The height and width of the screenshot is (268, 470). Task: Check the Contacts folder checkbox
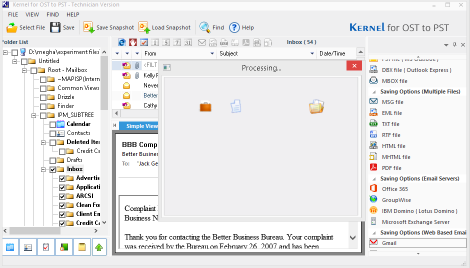pos(53,133)
